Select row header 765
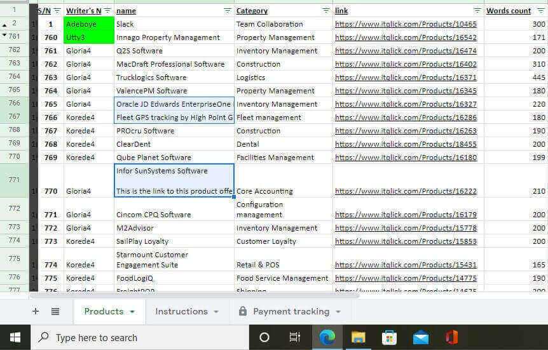Screen dimensions: 548x350 (15, 90)
